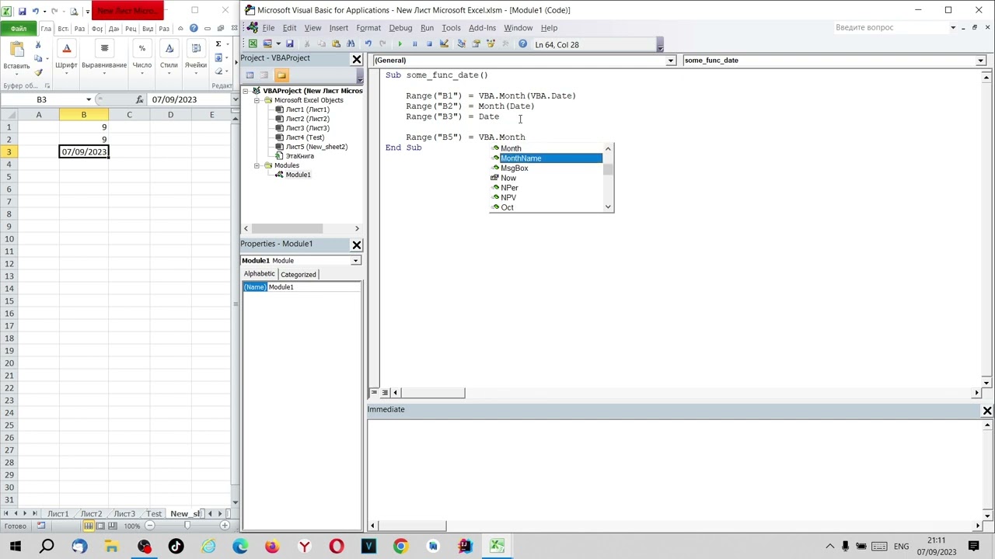Run the Sub with the green play icon

(400, 44)
